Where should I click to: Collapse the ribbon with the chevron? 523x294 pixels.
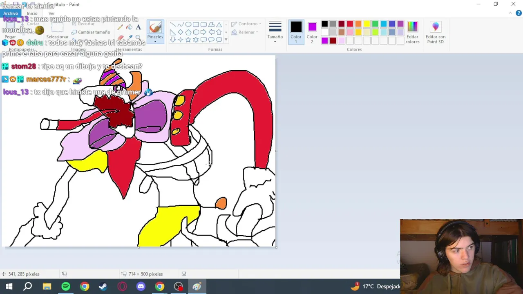pyautogui.click(x=510, y=13)
